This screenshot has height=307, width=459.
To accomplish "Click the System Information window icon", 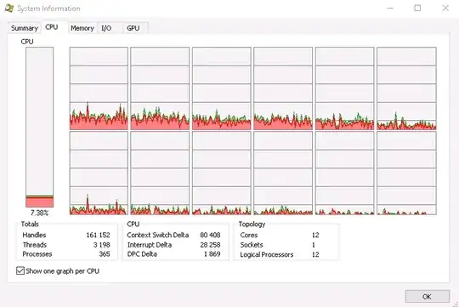I will point(8,9).
